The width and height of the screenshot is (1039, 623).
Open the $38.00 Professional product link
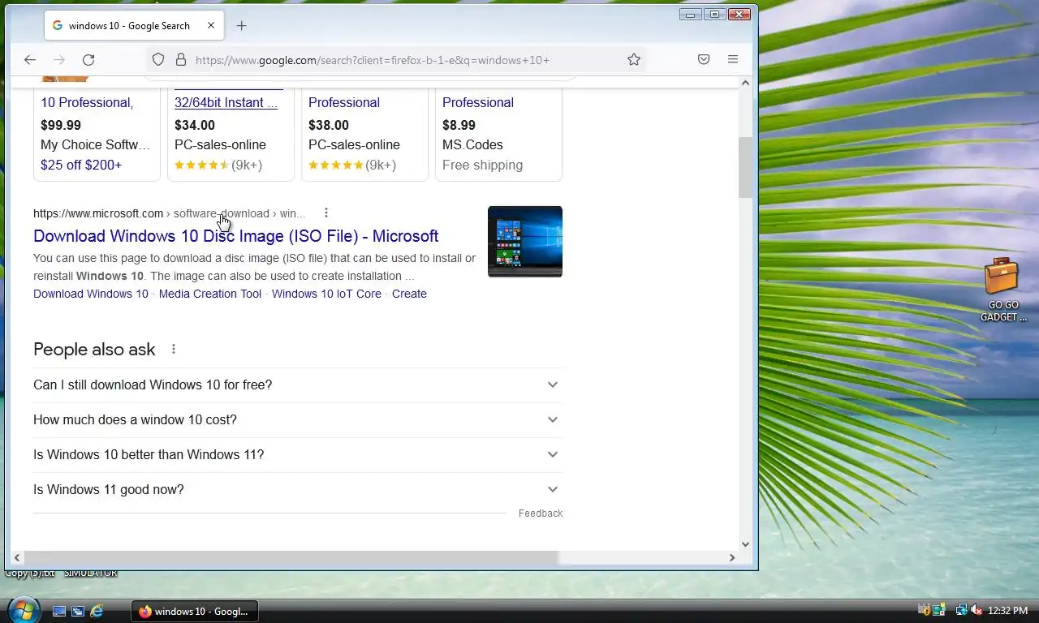(344, 102)
